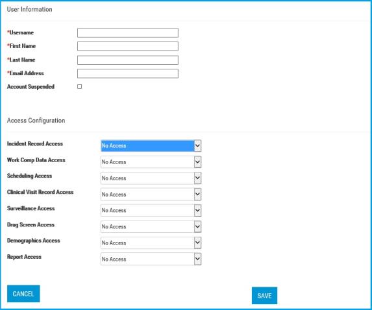Expand Clinical Visit Record Access dropdown
Image resolution: width=372 pixels, height=310 pixels.
click(x=151, y=195)
